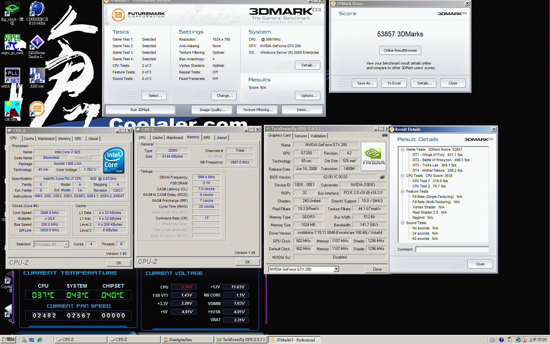Switch to Smartguardian in the taskbar

point(188,340)
